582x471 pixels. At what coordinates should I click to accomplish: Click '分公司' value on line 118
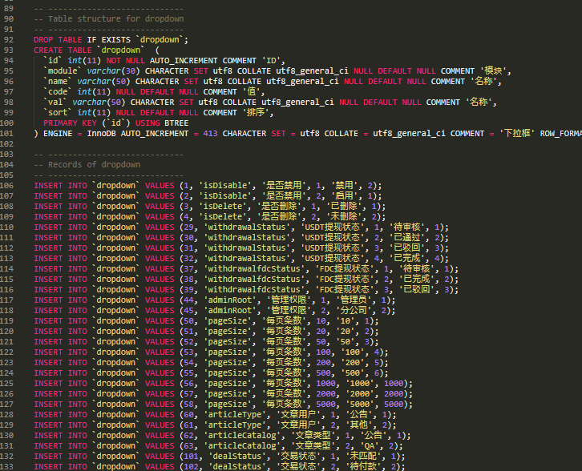click(354, 311)
